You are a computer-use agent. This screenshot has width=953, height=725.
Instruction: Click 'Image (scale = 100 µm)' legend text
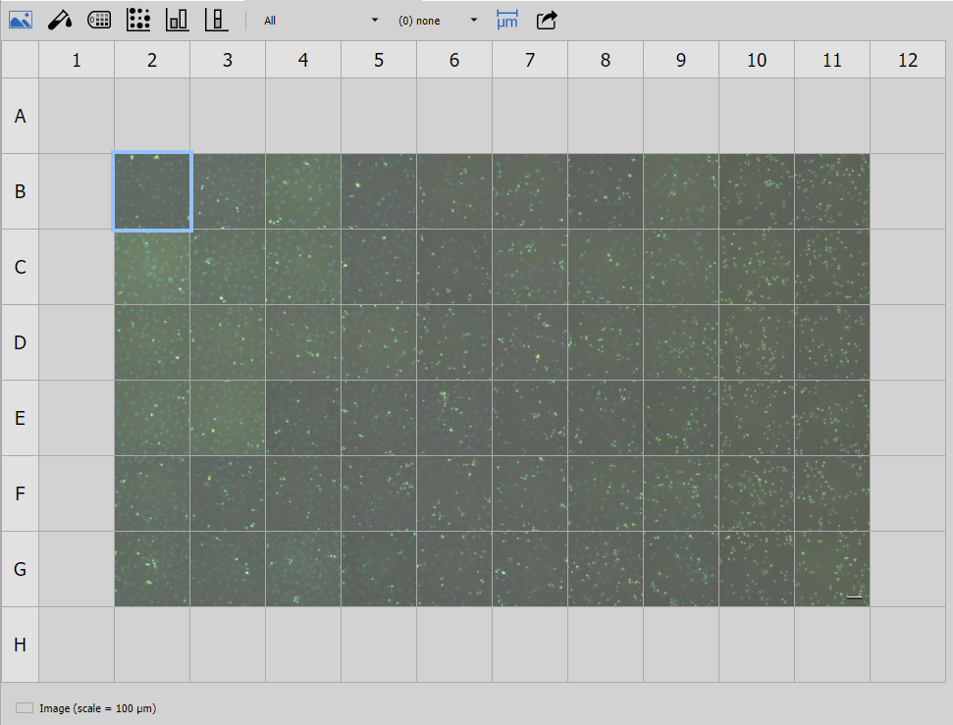(x=98, y=708)
